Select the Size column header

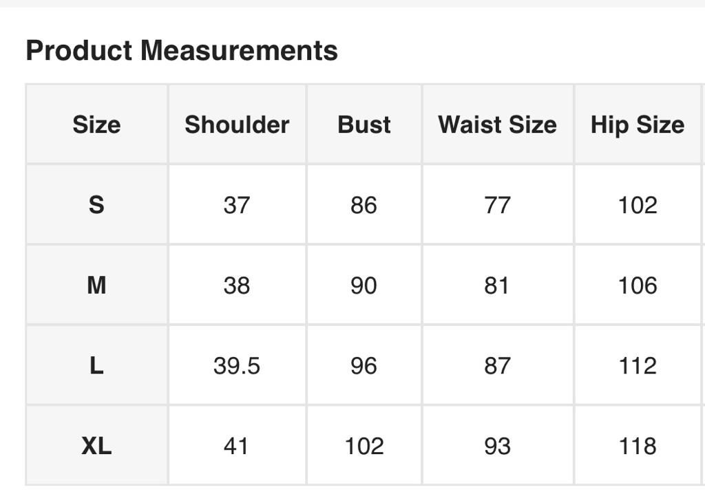coord(96,125)
